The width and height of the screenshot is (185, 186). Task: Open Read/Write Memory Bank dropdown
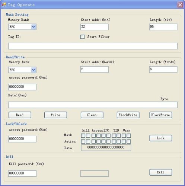point(34,70)
